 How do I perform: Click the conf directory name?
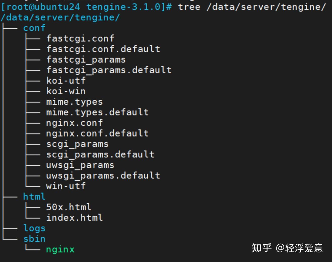(34, 28)
